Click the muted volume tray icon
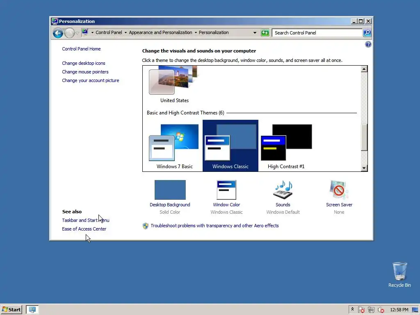The image size is (420, 315). tap(381, 310)
